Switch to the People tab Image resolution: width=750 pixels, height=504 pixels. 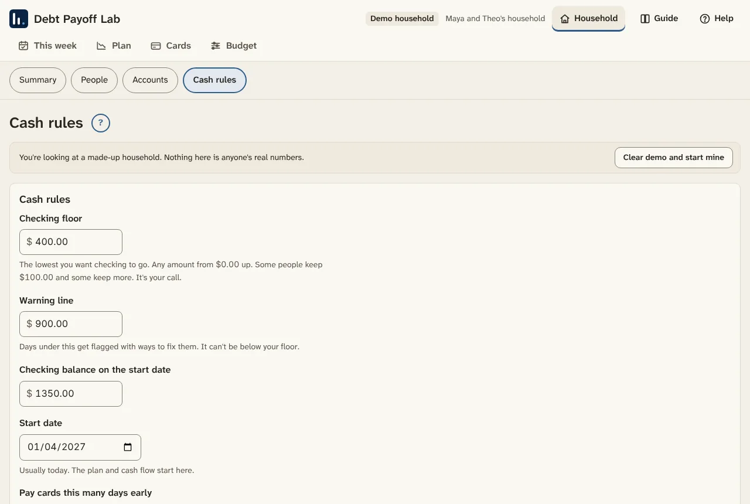(x=94, y=80)
